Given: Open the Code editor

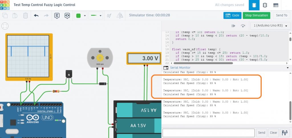Looking at the screenshot, I should [x=232, y=15].
